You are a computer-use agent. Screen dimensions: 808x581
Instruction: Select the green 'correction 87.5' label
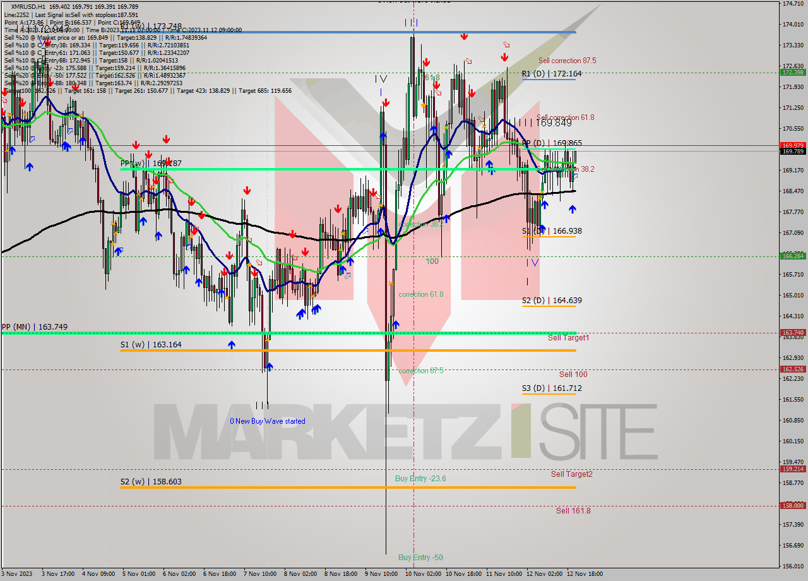coord(420,371)
